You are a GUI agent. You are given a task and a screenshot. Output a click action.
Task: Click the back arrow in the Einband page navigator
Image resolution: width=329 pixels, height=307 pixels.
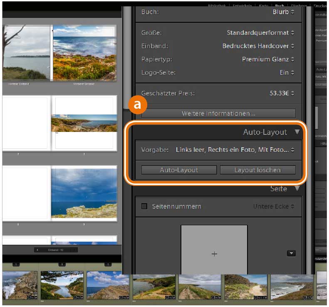(x=37, y=250)
